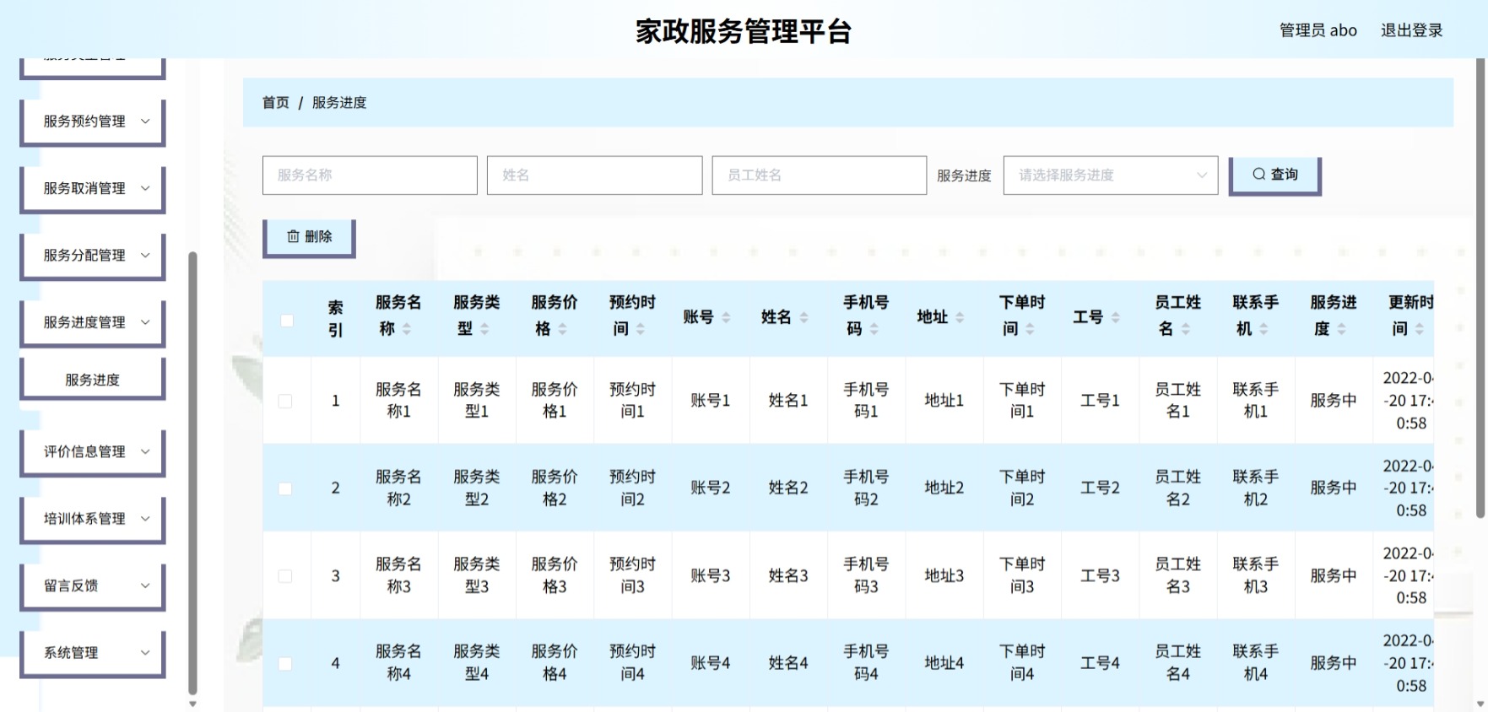Focus the 服务名称 search field
Viewport: 1488px width, 712px height.
[370, 175]
